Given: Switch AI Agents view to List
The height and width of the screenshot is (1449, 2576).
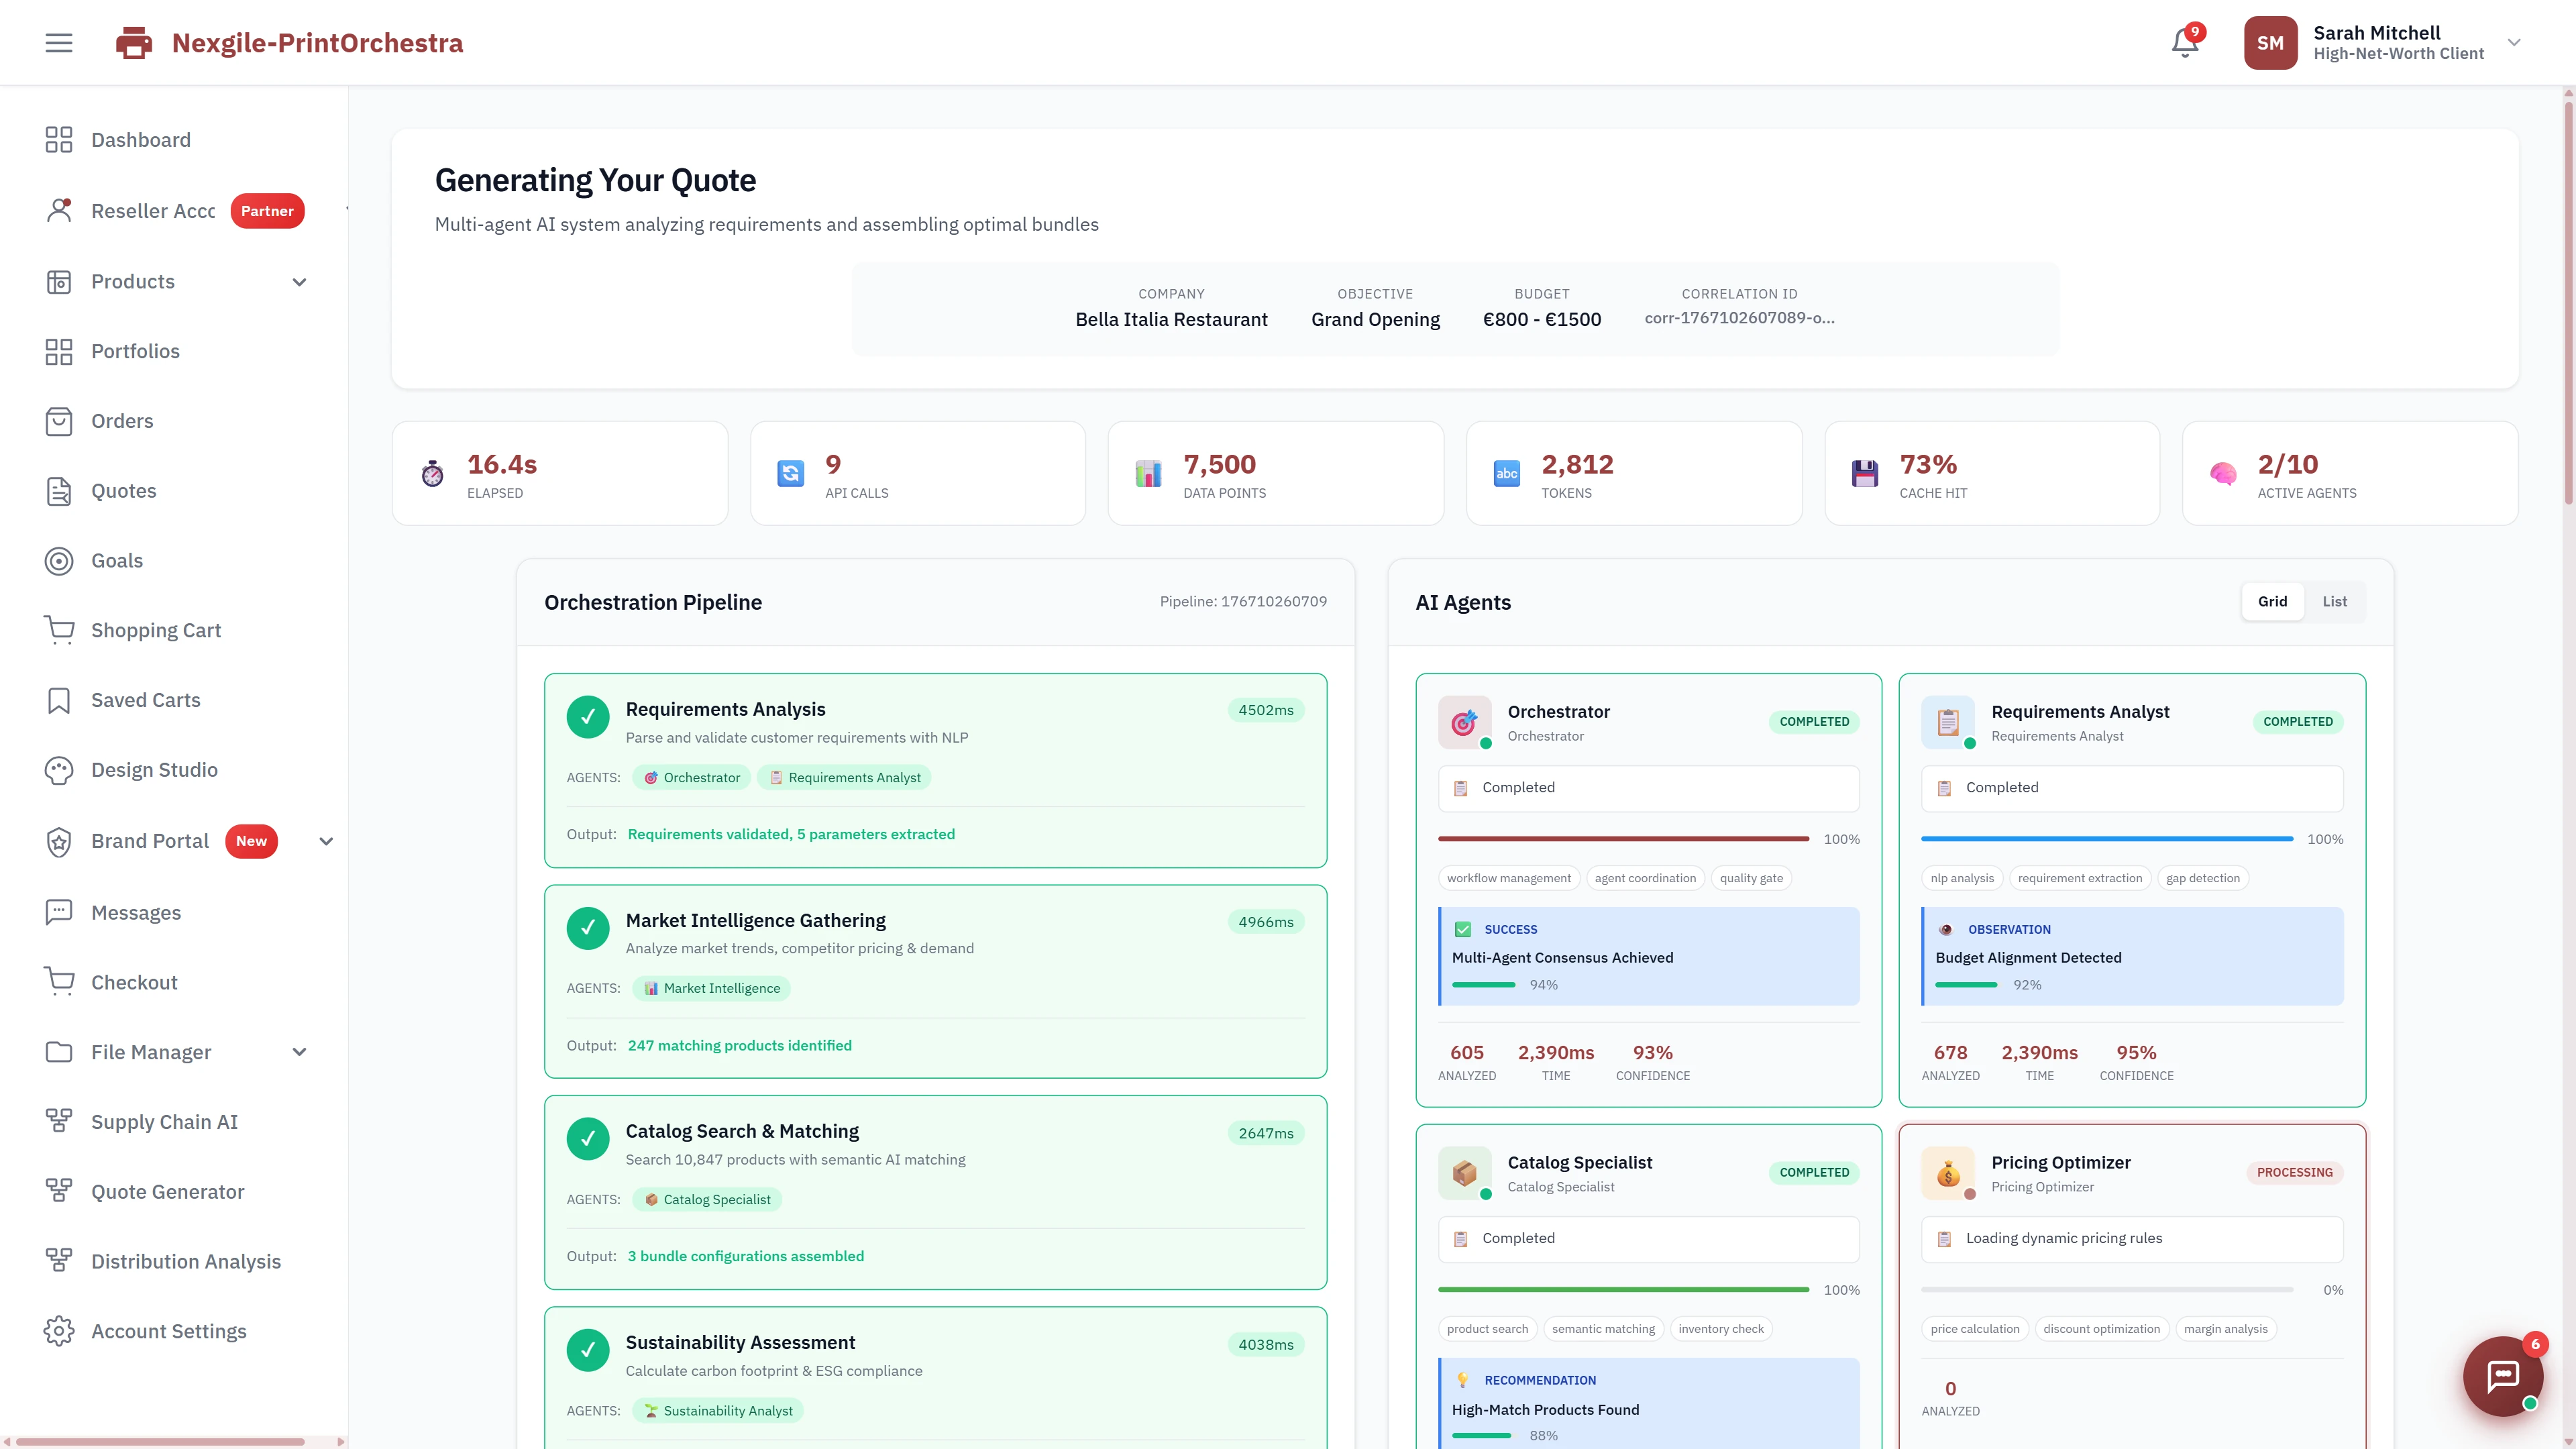Looking at the screenshot, I should coord(2335,601).
